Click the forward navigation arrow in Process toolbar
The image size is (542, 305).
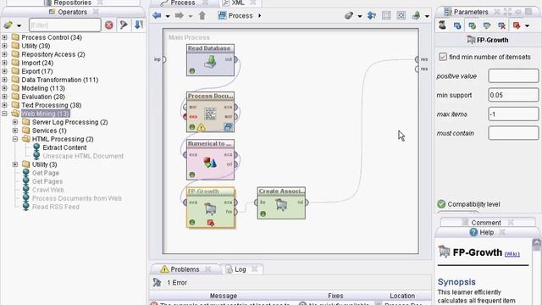coord(179,15)
